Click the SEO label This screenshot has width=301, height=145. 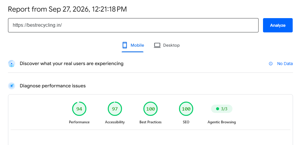(186, 122)
